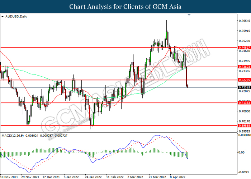Select the 0.71333 support price label
The height and width of the screenshot is (179, 251).
[244, 103]
